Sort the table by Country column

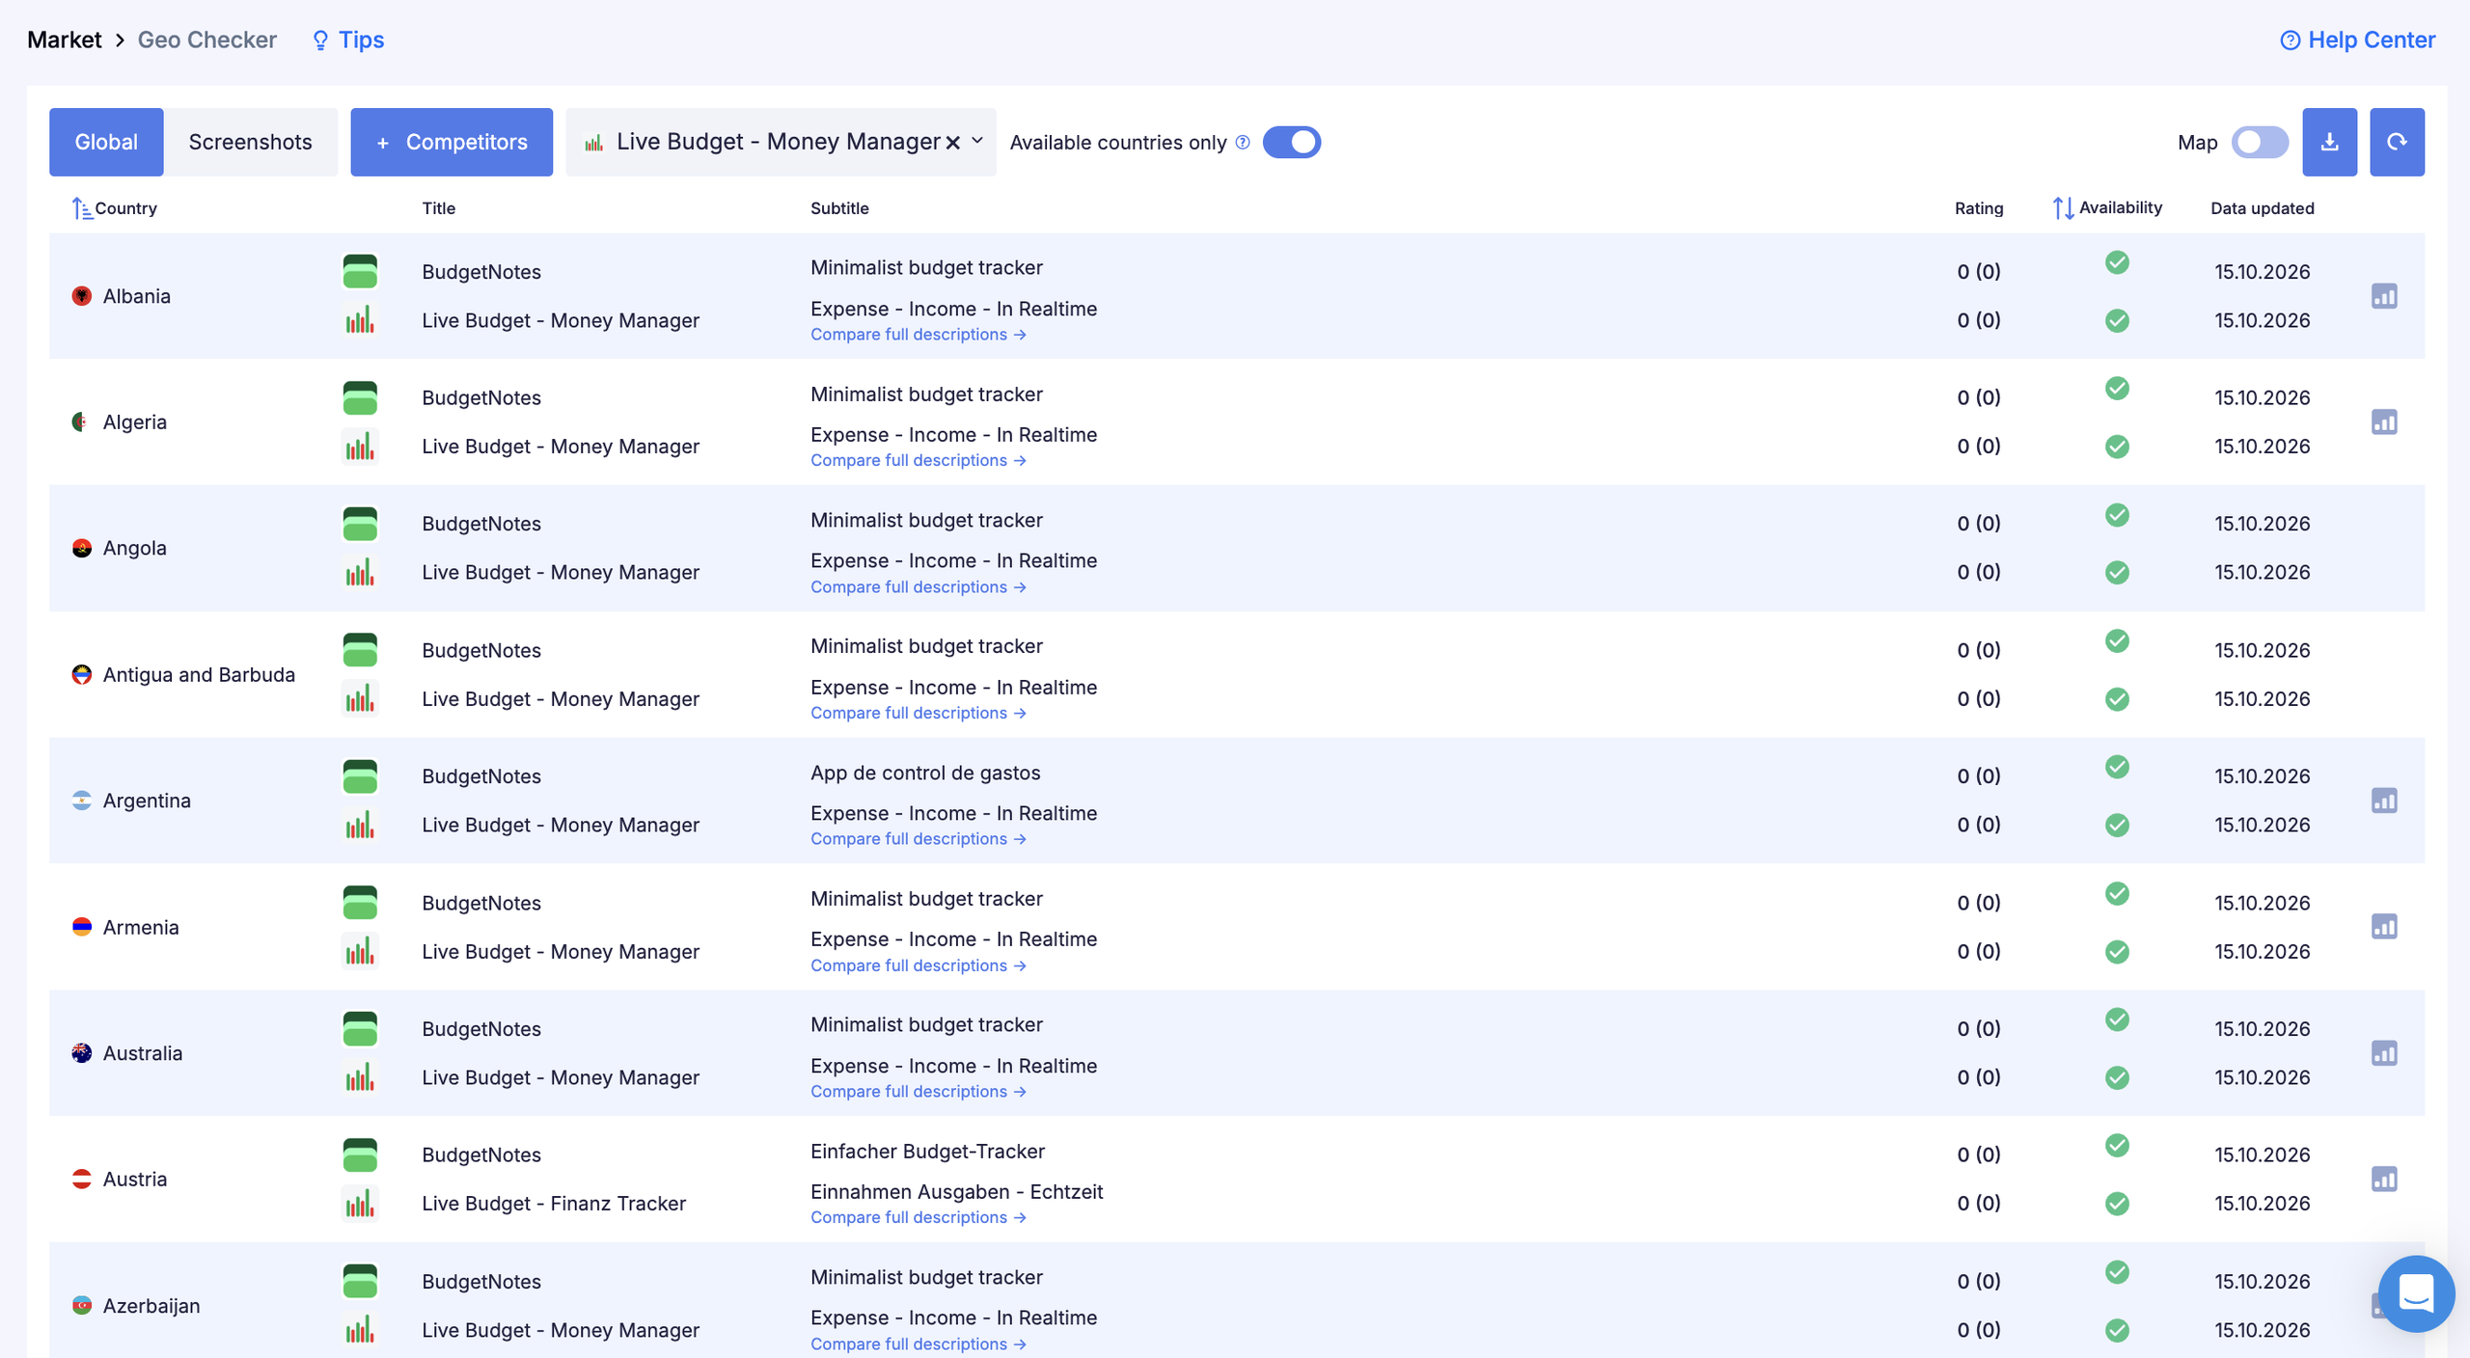pos(115,208)
